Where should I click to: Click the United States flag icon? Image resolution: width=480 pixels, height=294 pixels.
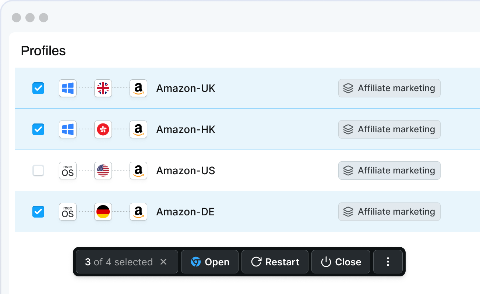(103, 171)
